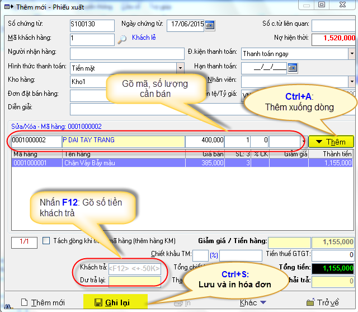
Task: Click the item code field 0001000002
Action: pos(35,140)
